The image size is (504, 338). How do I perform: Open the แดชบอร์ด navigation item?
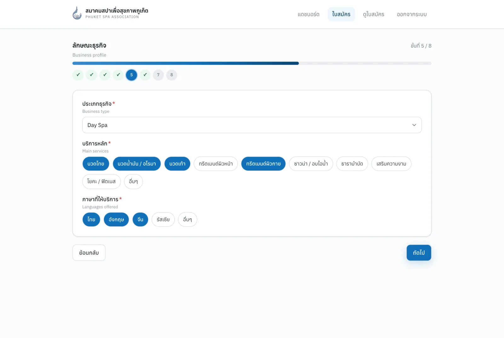coord(309,14)
